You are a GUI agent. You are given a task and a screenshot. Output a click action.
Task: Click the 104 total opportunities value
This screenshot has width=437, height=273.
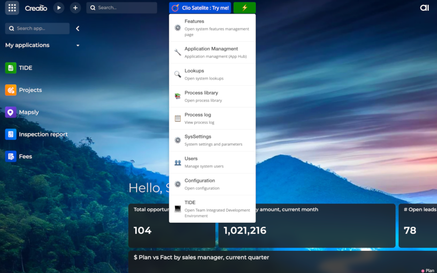point(142,231)
